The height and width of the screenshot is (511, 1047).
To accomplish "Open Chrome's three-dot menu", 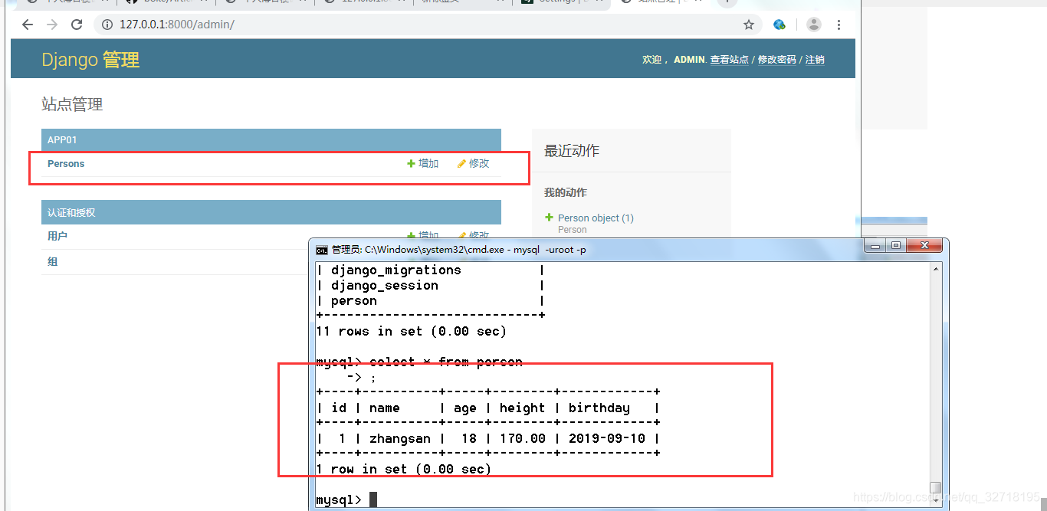I will [839, 25].
